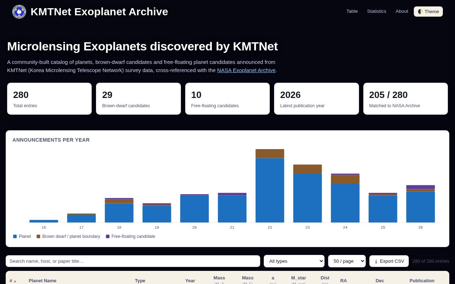Click the Export CSV button
455x284 pixels.
coord(389,261)
